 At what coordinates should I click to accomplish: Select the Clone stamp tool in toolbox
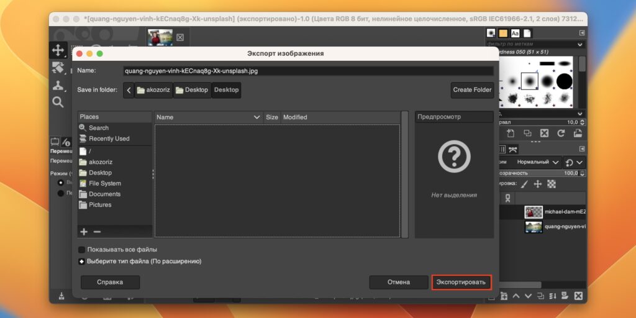(58, 84)
